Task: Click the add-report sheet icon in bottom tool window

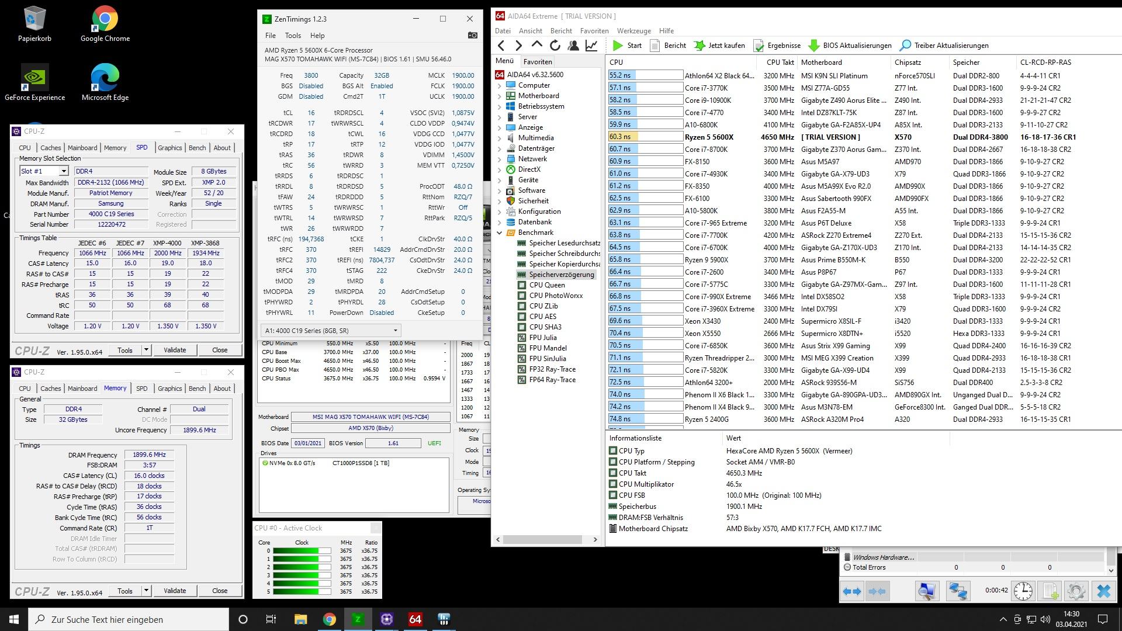Action: 1050,591
